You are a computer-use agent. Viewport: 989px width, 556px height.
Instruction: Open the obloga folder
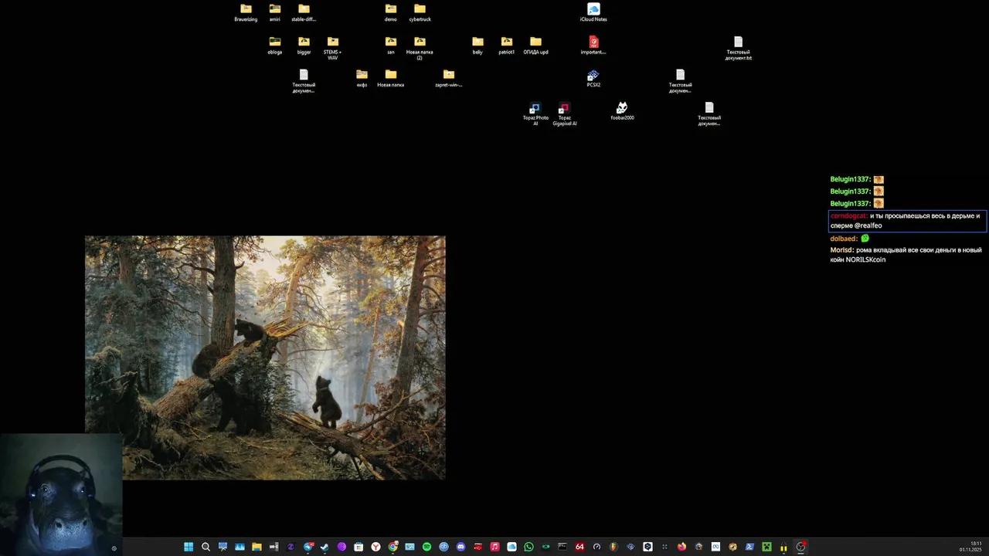275,46
